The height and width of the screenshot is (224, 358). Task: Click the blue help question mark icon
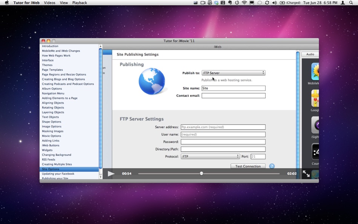coord(272,166)
